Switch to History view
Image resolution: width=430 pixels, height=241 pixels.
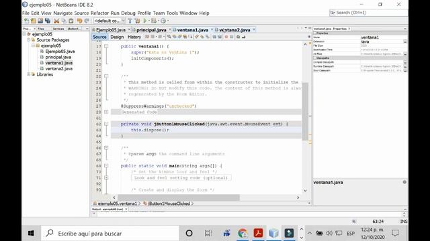(x=134, y=37)
